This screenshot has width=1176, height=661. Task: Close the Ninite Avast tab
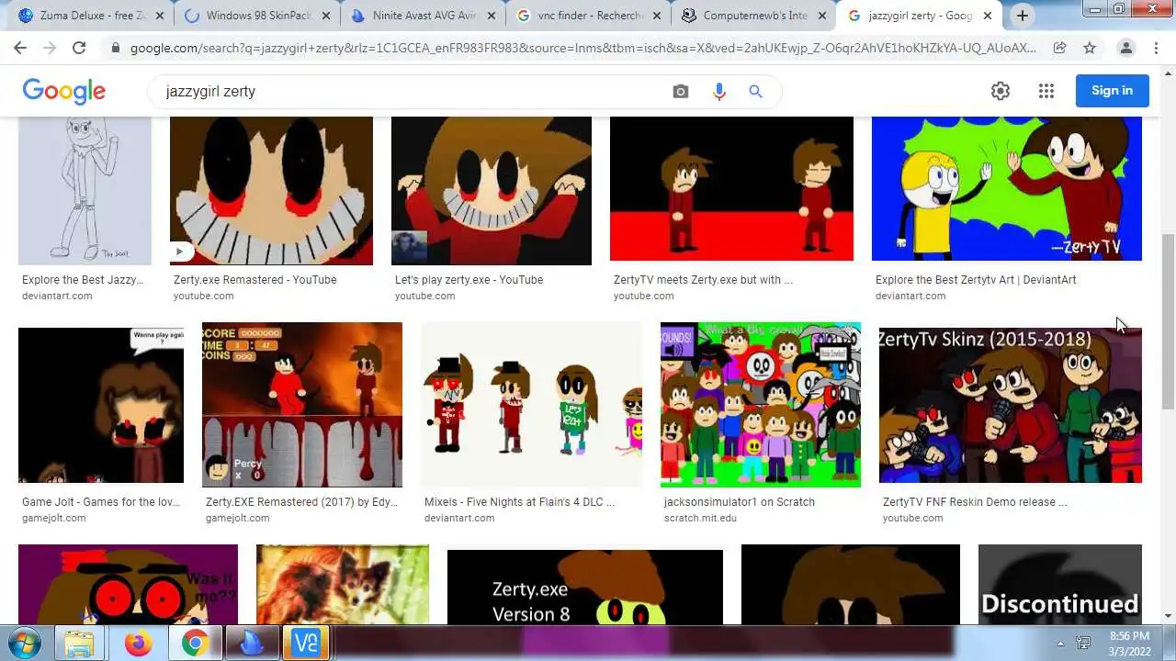click(x=492, y=16)
